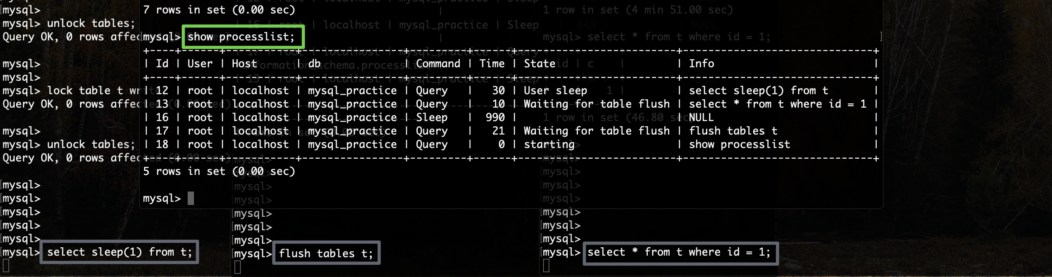The image size is (1052, 277).
Task: Select the Command column header
Action: click(438, 64)
